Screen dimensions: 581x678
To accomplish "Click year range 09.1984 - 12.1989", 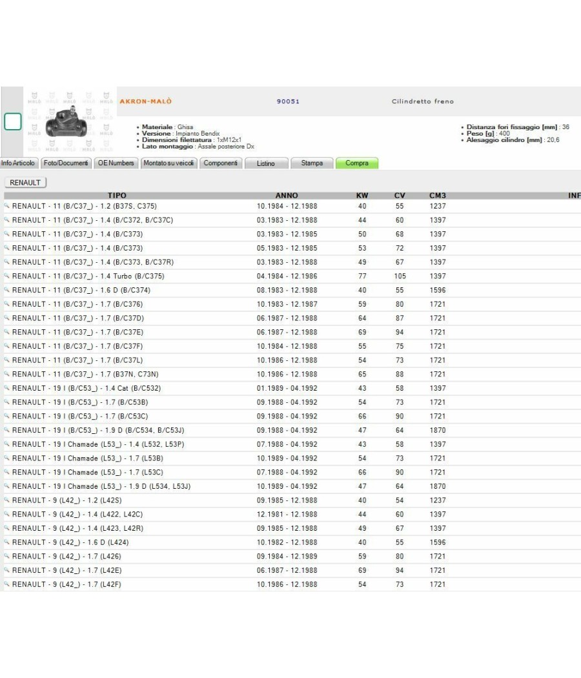I will coord(287,556).
